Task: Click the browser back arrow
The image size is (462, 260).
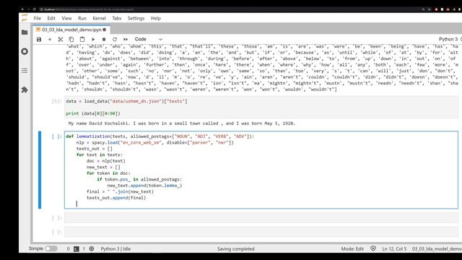Action: (22, 9)
